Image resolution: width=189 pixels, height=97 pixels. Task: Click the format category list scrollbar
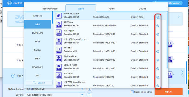pyautogui.click(x=52, y=18)
